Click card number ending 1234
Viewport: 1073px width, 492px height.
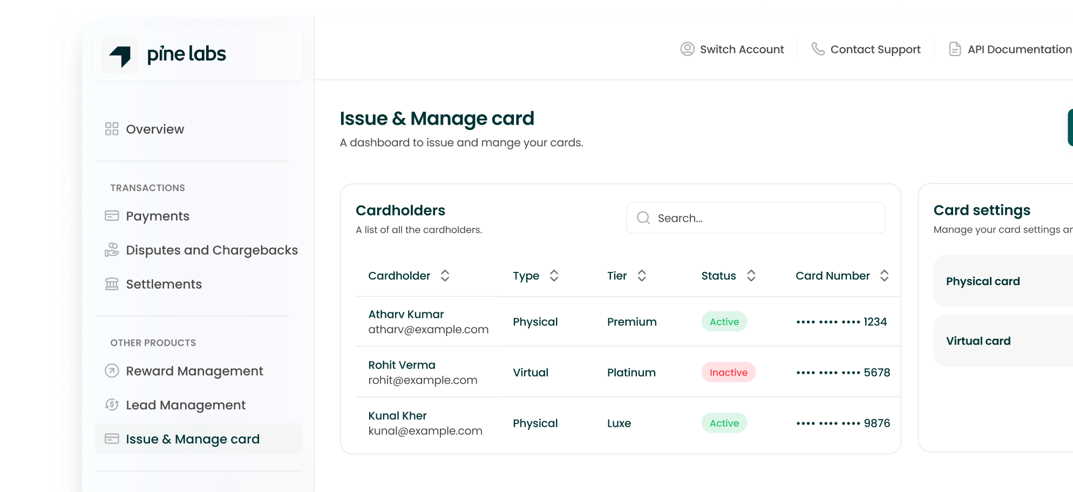coord(841,322)
